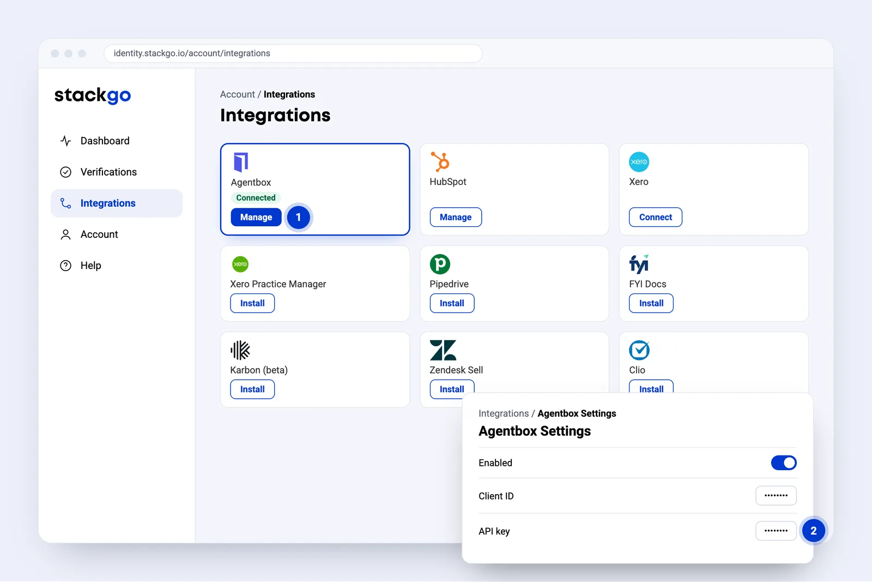Manage the HubSpot integration
Screen dimensions: 872x582
[456, 217]
